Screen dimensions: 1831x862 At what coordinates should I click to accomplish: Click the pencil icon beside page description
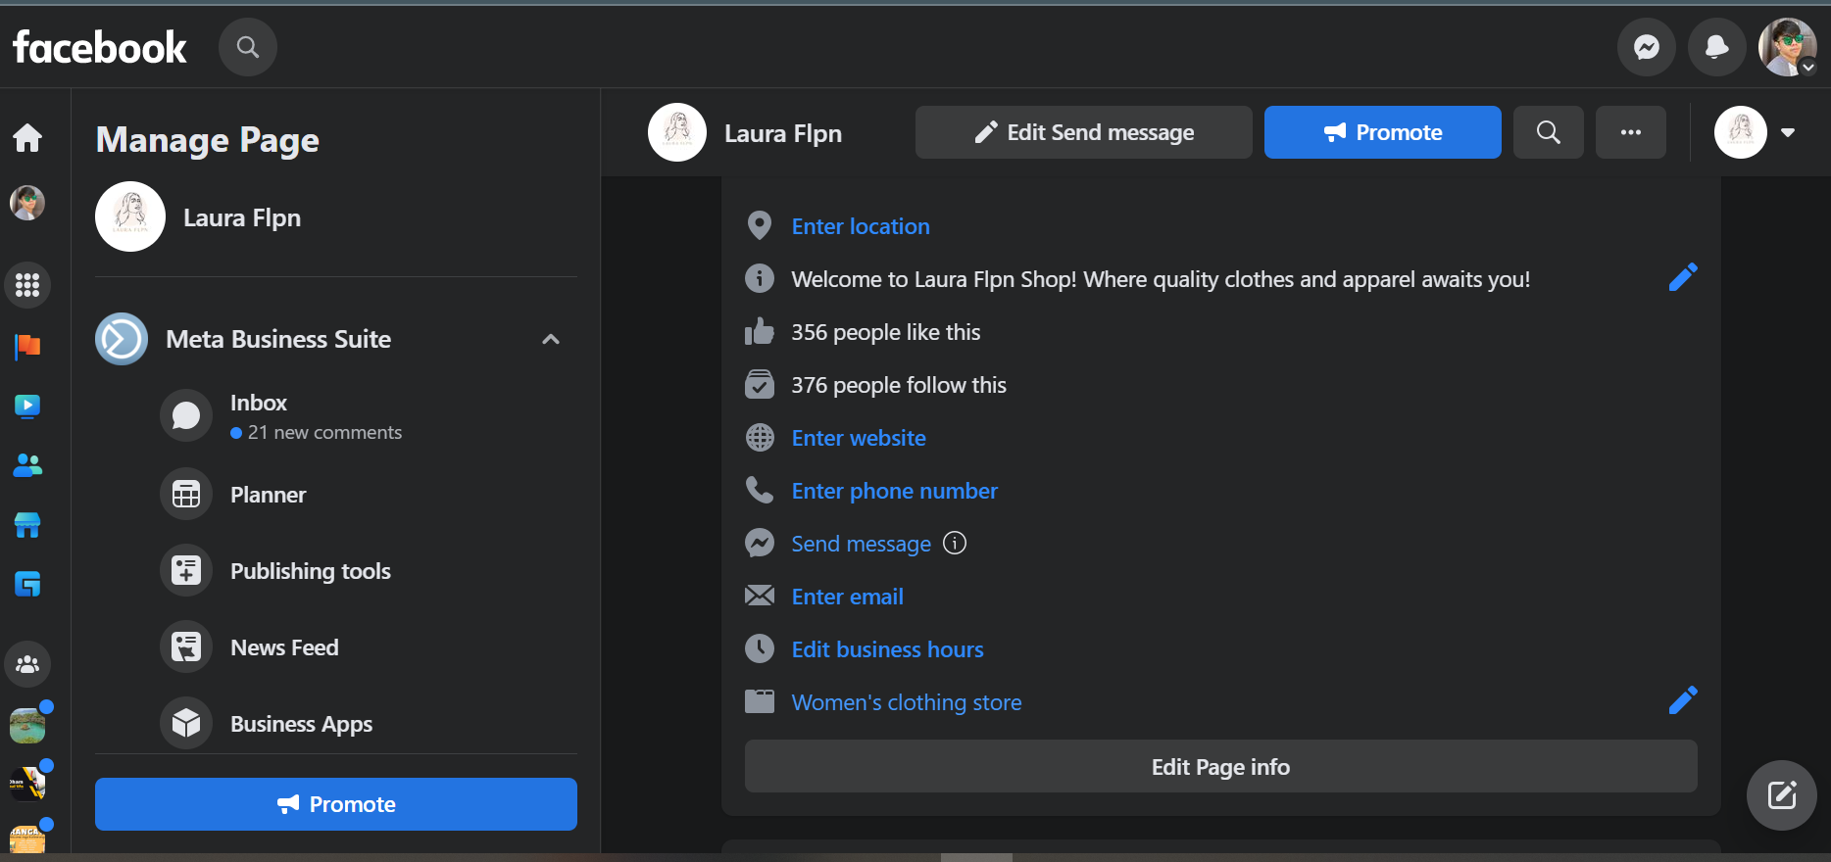click(1683, 278)
